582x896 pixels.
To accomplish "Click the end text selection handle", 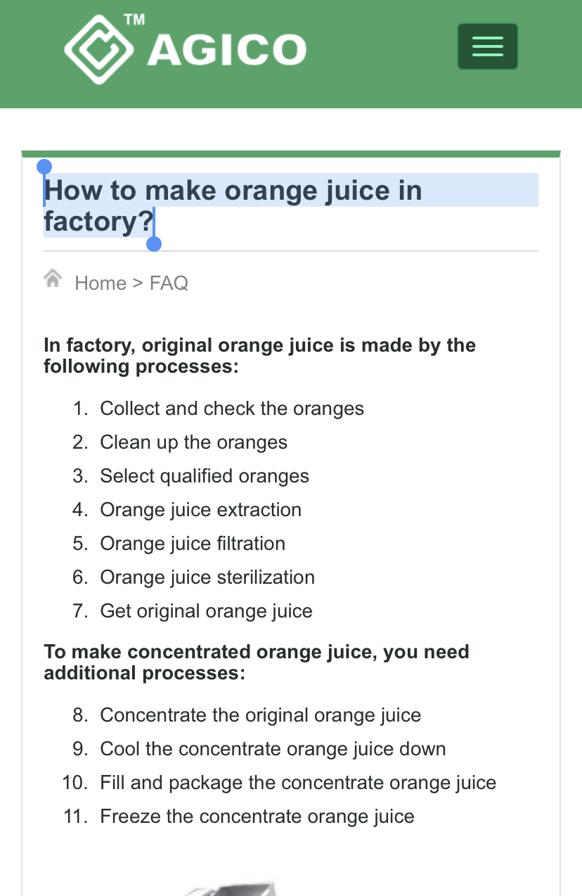I will (154, 243).
